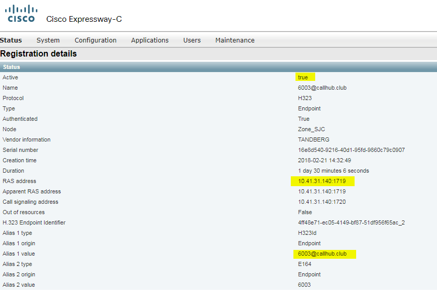Select the serial number 16e8d540-9216-40d1-95fd-9860c79c0907
Image resolution: width=437 pixels, height=294 pixels.
click(x=351, y=150)
